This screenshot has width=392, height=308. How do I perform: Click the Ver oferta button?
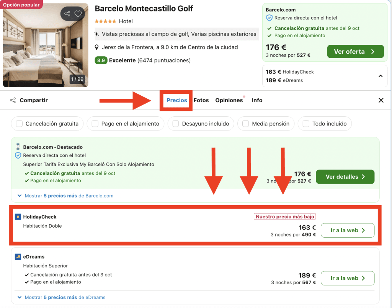point(355,51)
